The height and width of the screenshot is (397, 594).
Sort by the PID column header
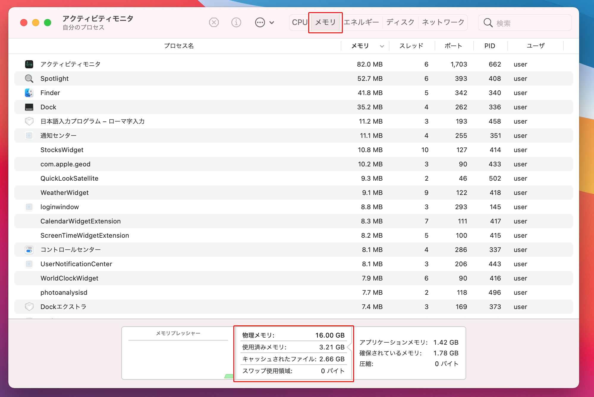click(x=490, y=46)
